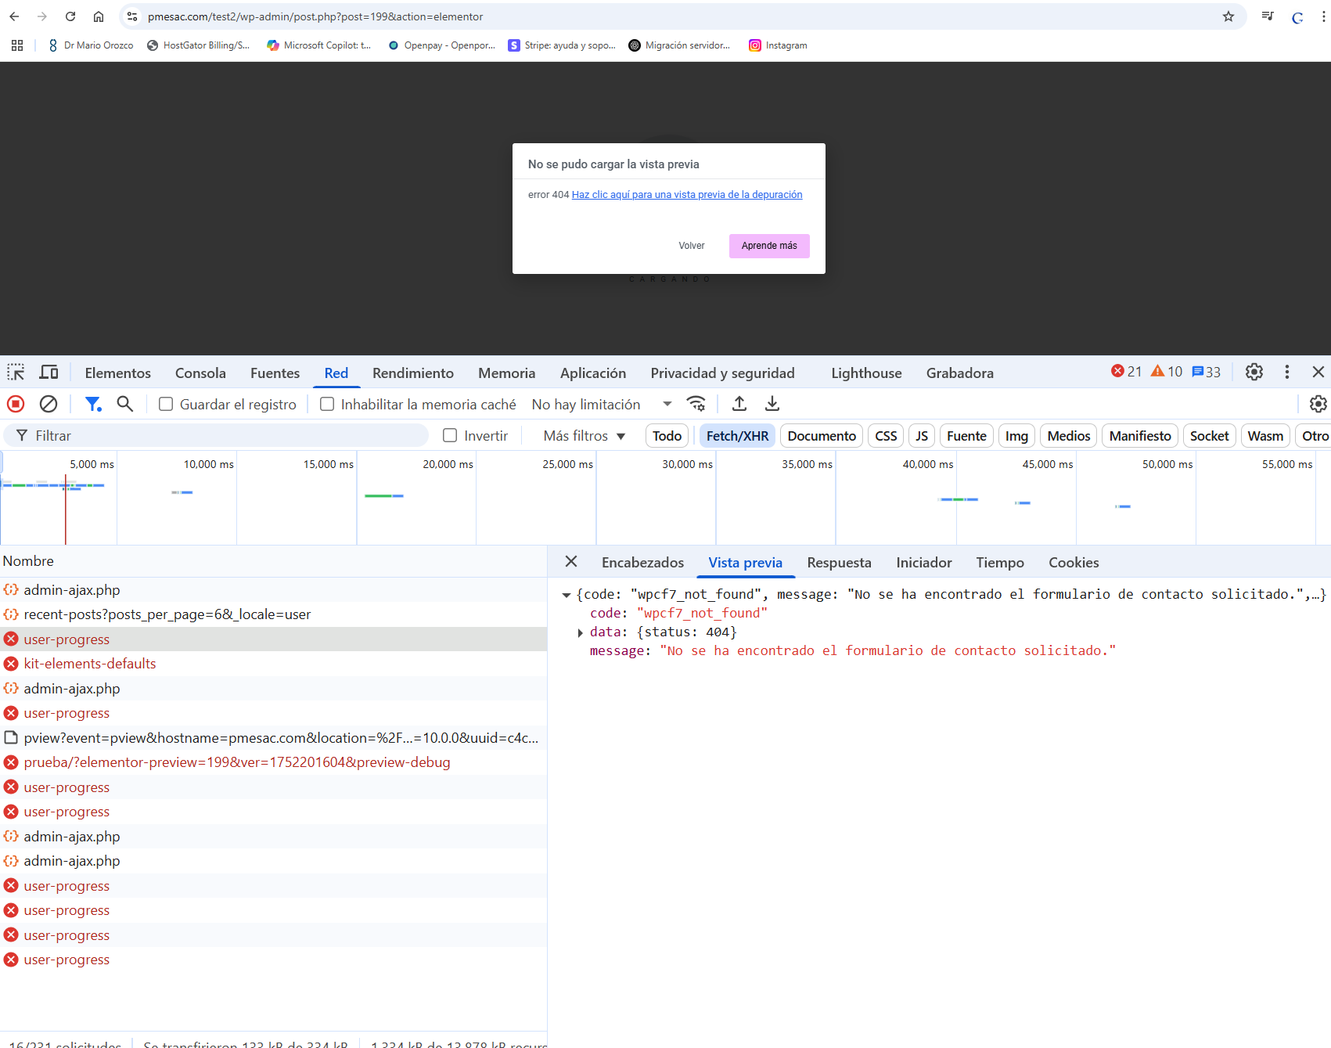The image size is (1331, 1048).
Task: Enable the Guardar el registro checkbox
Action: [166, 405]
